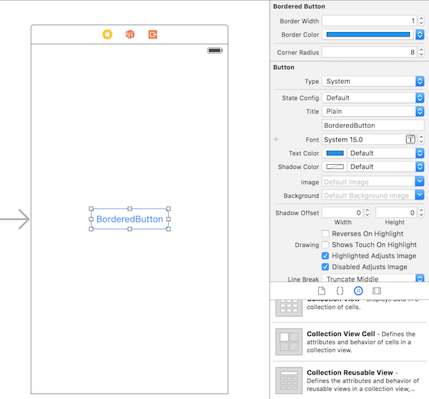Open the Shadow Color Default dropdown
Image resolution: width=429 pixels, height=399 pixels.
click(386, 167)
